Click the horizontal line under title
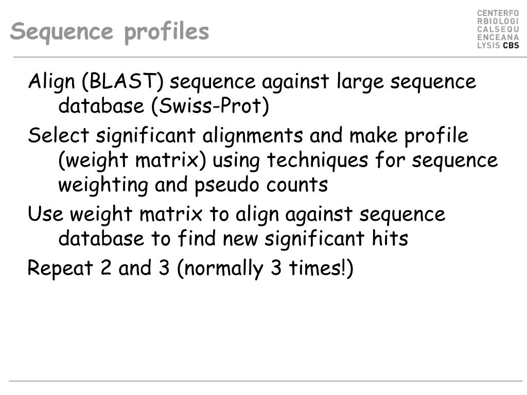 (x=270, y=57)
